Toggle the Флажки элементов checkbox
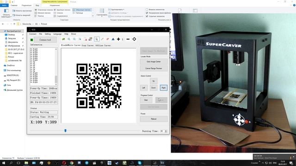The width and height of the screenshot is (296, 166). click(147, 9)
